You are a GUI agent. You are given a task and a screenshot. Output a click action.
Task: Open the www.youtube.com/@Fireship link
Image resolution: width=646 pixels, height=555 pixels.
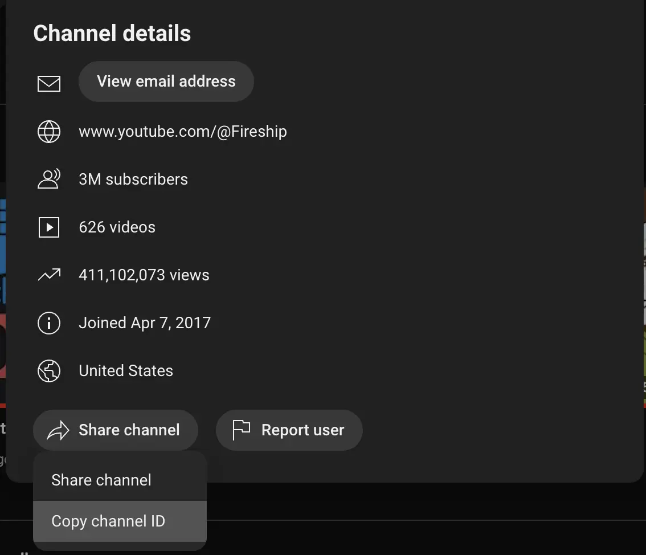click(x=183, y=132)
